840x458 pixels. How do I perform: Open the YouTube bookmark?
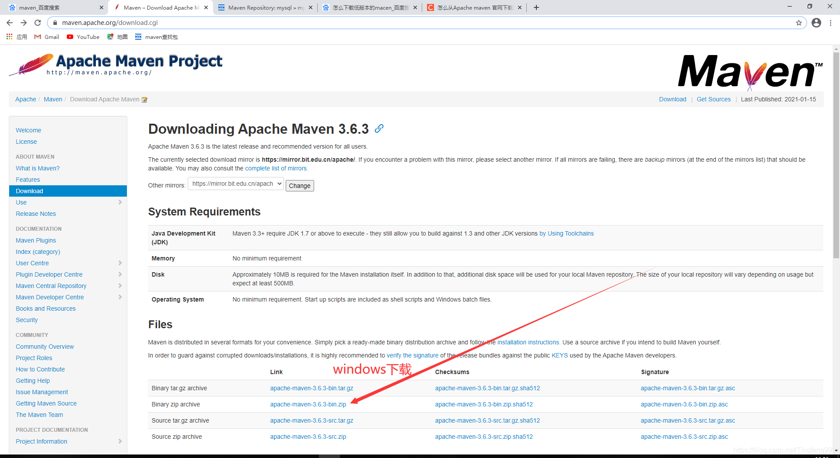(83, 37)
